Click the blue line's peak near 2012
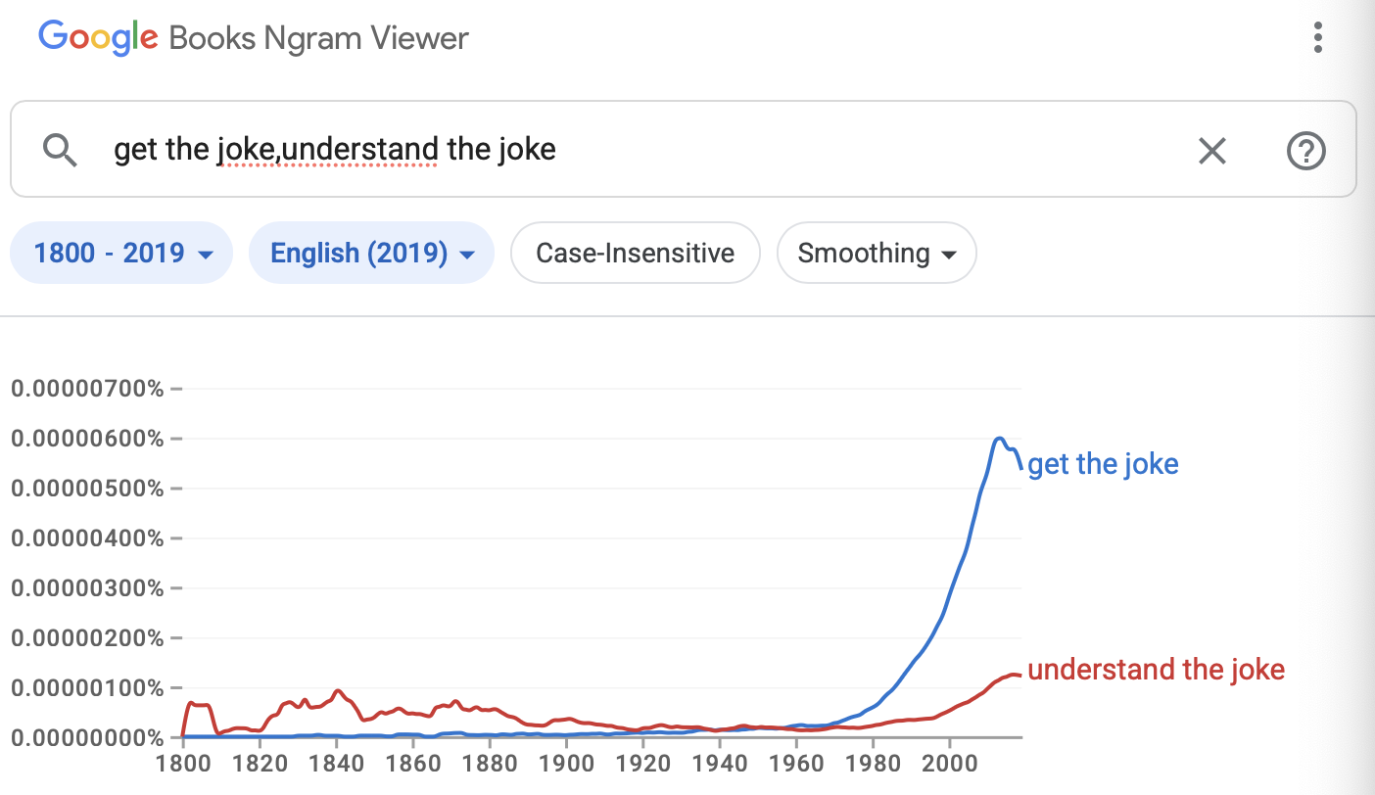Image resolution: width=1375 pixels, height=795 pixels. pyautogui.click(x=999, y=439)
